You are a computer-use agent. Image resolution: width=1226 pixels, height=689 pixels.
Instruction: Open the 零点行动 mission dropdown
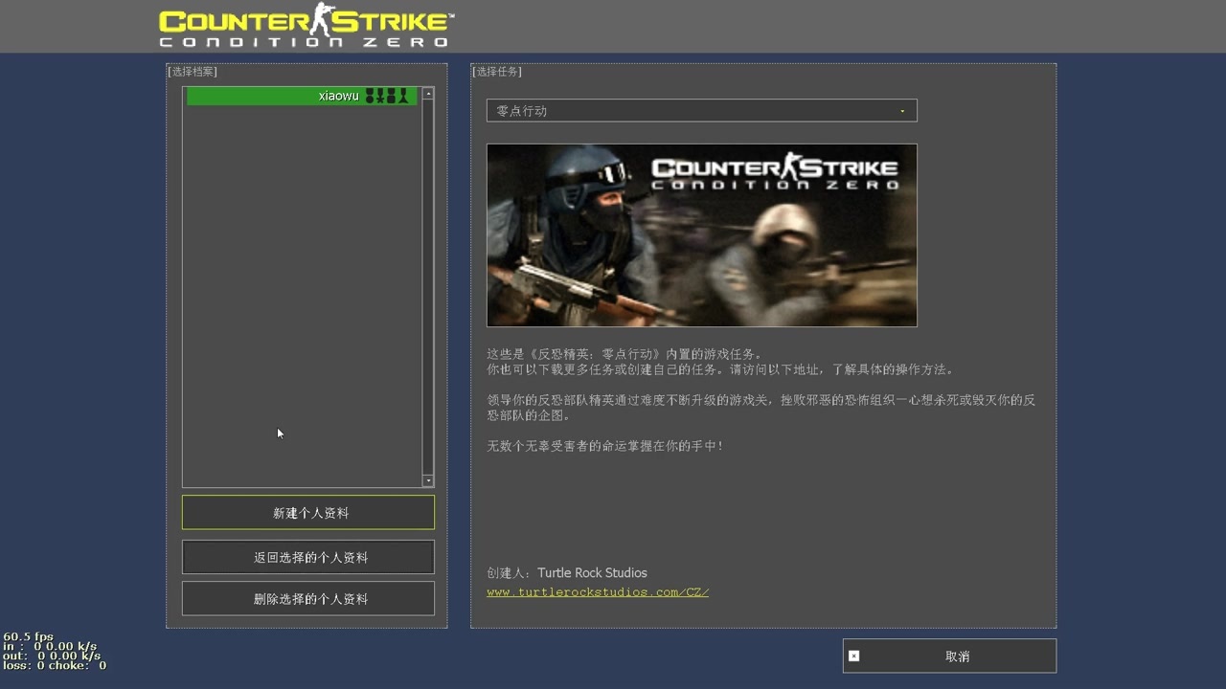click(x=702, y=111)
